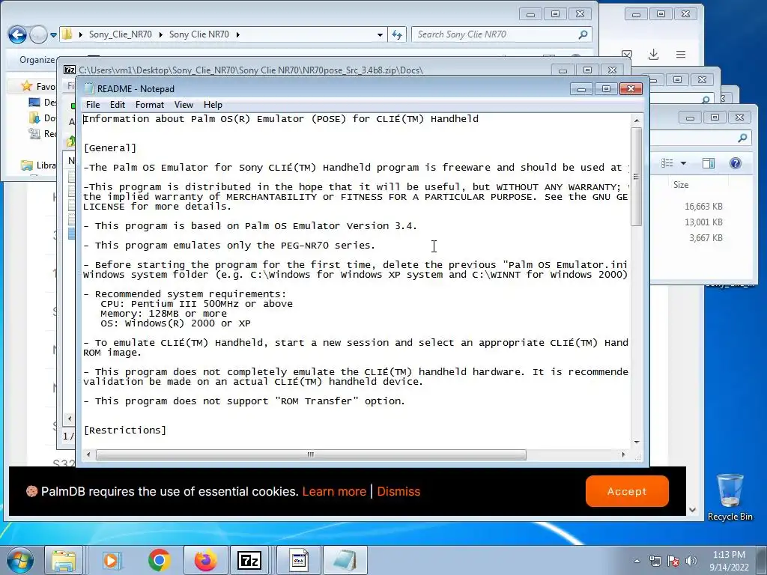Open network status icon in tray
Image resolution: width=767 pixels, height=575 pixels.
pos(655,561)
